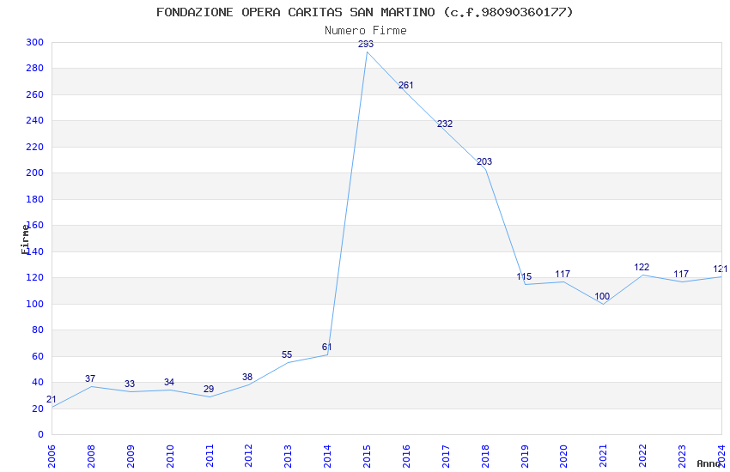This screenshot has width=730, height=472.
Task: Click the data label 55
Action: click(287, 354)
